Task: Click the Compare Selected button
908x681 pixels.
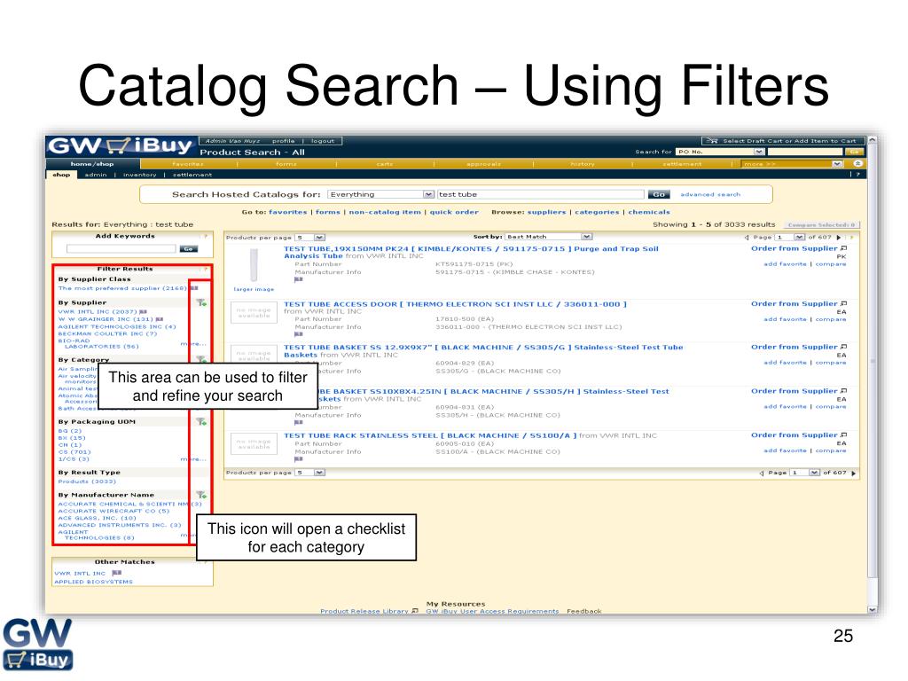Action: (822, 224)
